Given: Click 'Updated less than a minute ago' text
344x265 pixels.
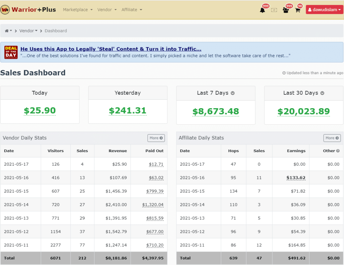Looking at the screenshot, I should coord(315,73).
